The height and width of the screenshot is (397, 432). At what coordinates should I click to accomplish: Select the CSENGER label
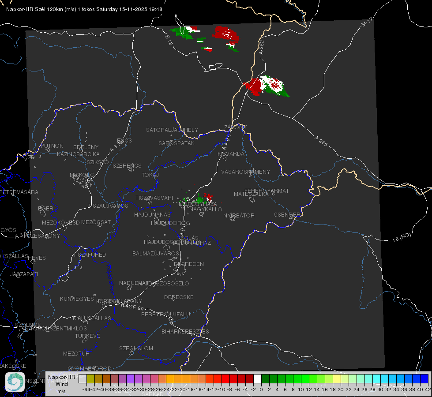287,215
